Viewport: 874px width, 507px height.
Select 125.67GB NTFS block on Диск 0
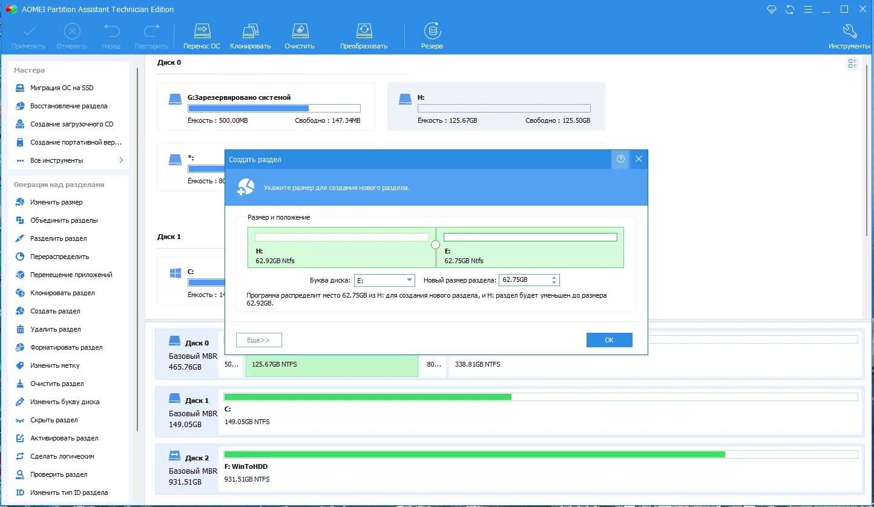332,365
